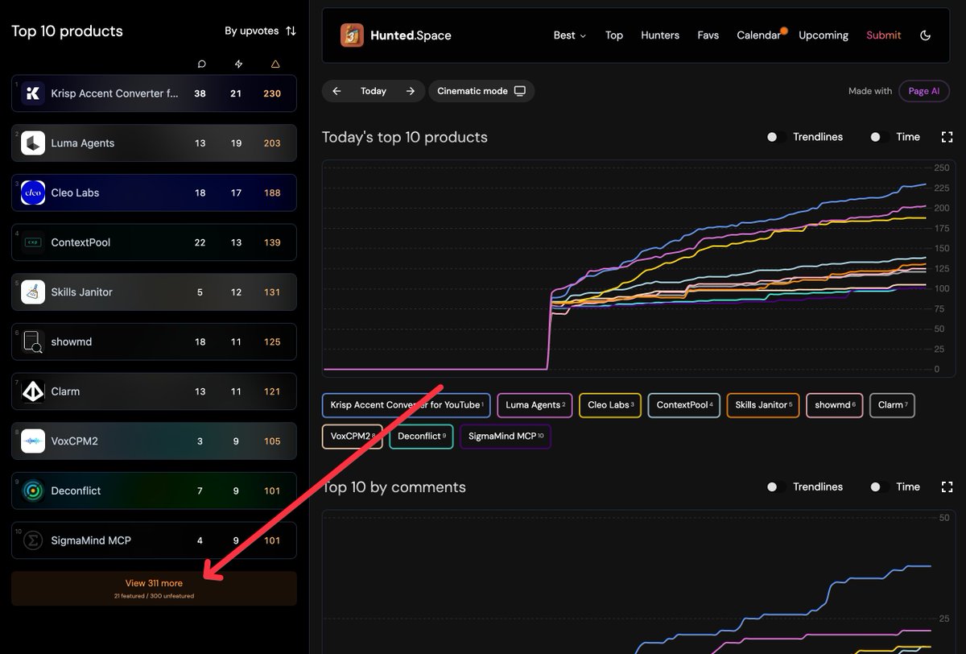Viewport: 966px width, 654px height.
Task: Open the Hunters nav item
Action: click(x=660, y=35)
